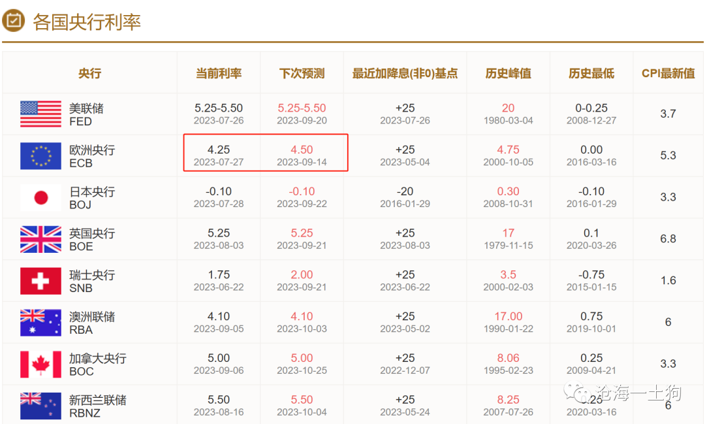The width and height of the screenshot is (705, 424).
Task: Click RBA next forecast dated 2023-10-03
Action: 302,322
